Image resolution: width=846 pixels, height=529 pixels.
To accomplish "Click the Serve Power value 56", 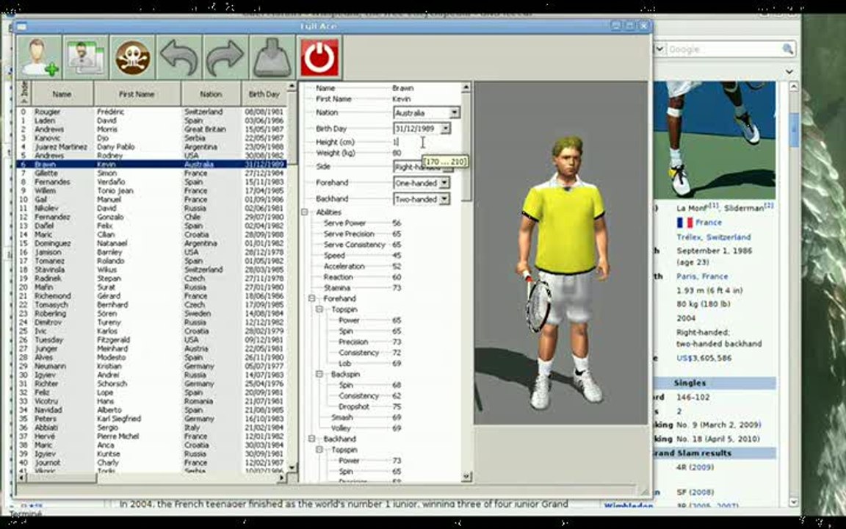I will 397,223.
